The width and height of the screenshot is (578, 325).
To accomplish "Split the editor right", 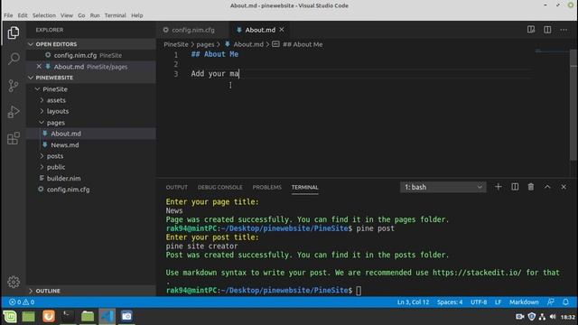I will point(547,30).
